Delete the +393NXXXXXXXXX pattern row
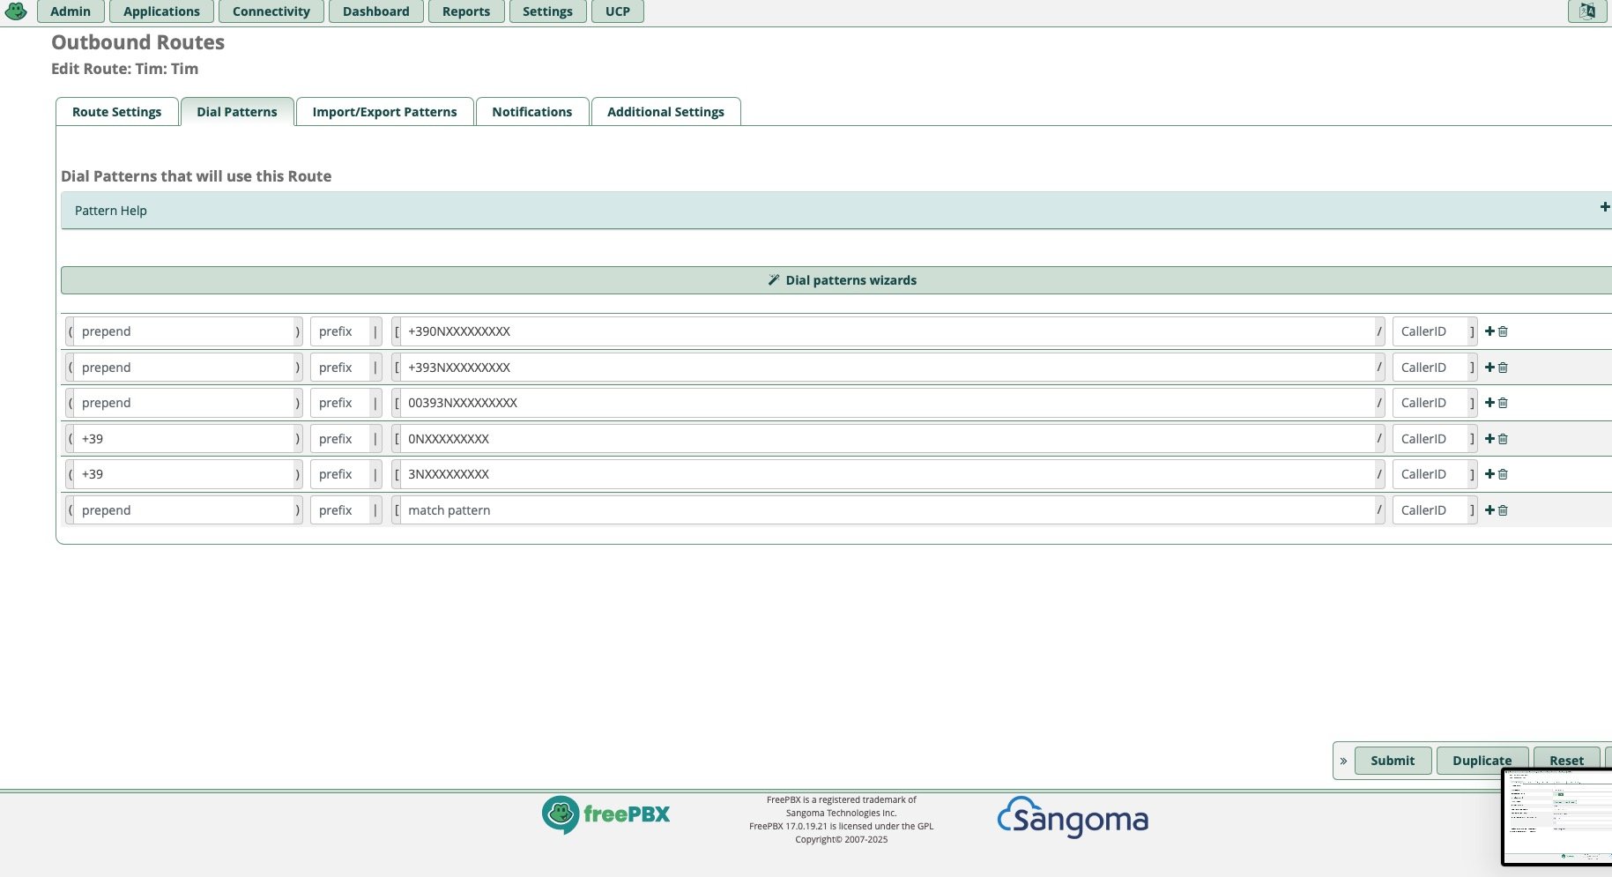 1503,368
